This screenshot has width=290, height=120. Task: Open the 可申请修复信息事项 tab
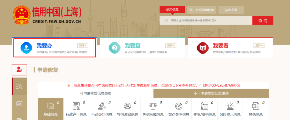[x=96, y=93]
